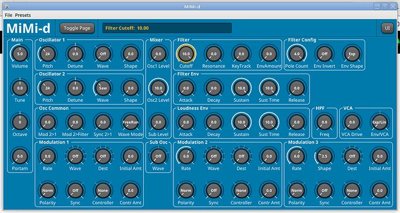Image resolution: width=400 pixels, height=213 pixels.
Task: Open the File menu
Action: (x=9, y=15)
